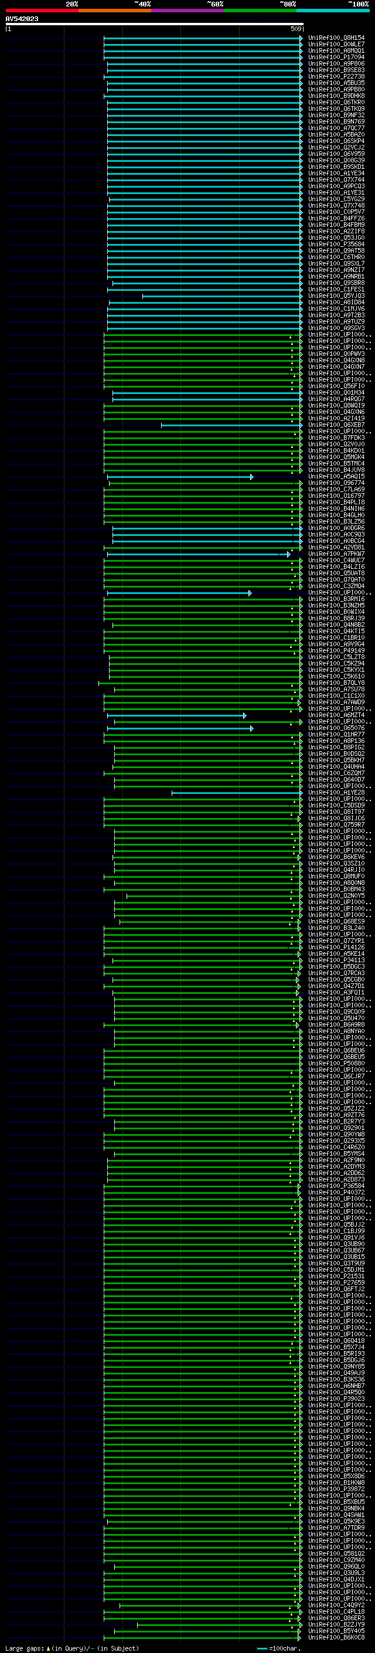Image resolution: width=375 pixels, height=1653 pixels.
Task: Open the UniRef100_A8Q0N8 hit
Action: click(336, 884)
